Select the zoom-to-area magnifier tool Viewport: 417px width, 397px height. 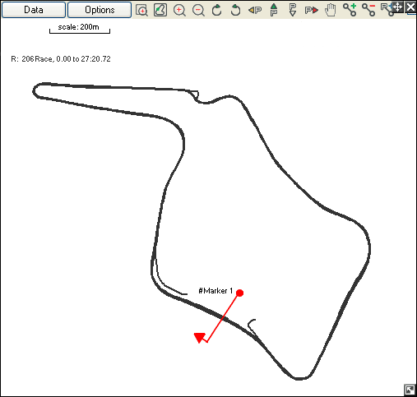pyautogui.click(x=141, y=10)
